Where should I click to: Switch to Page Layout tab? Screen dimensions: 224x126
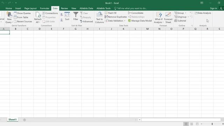[30, 8]
